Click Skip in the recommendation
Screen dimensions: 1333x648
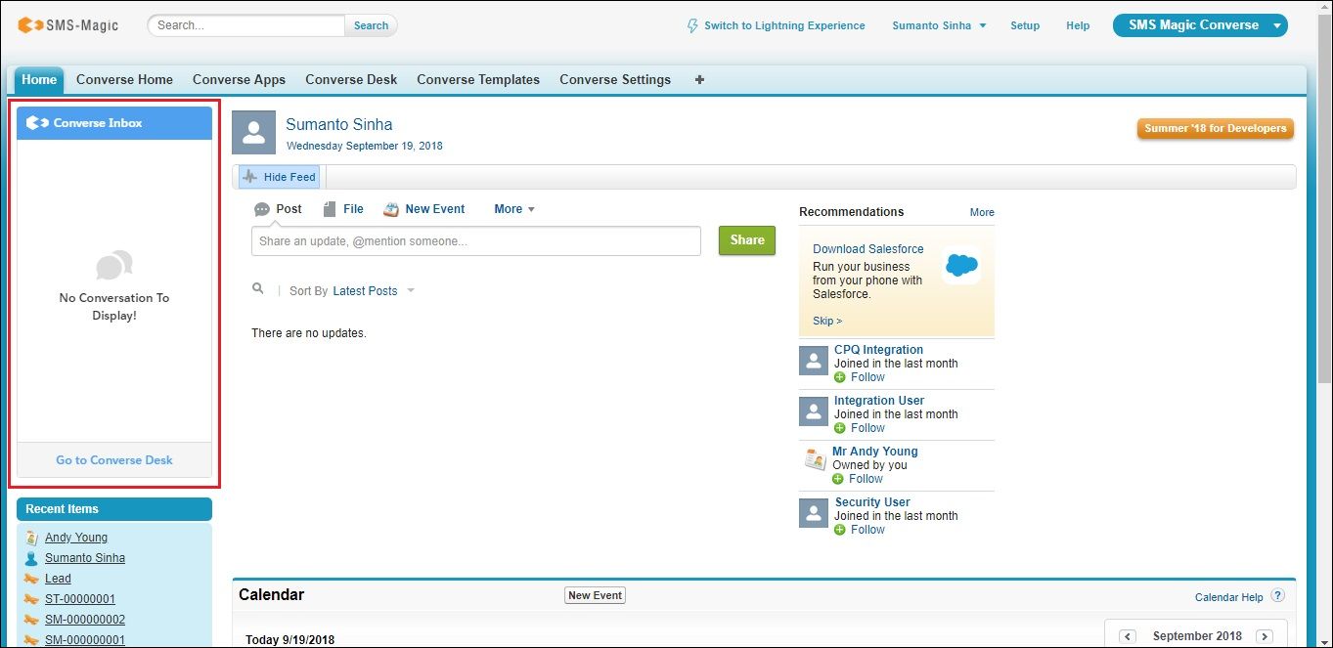(x=827, y=321)
